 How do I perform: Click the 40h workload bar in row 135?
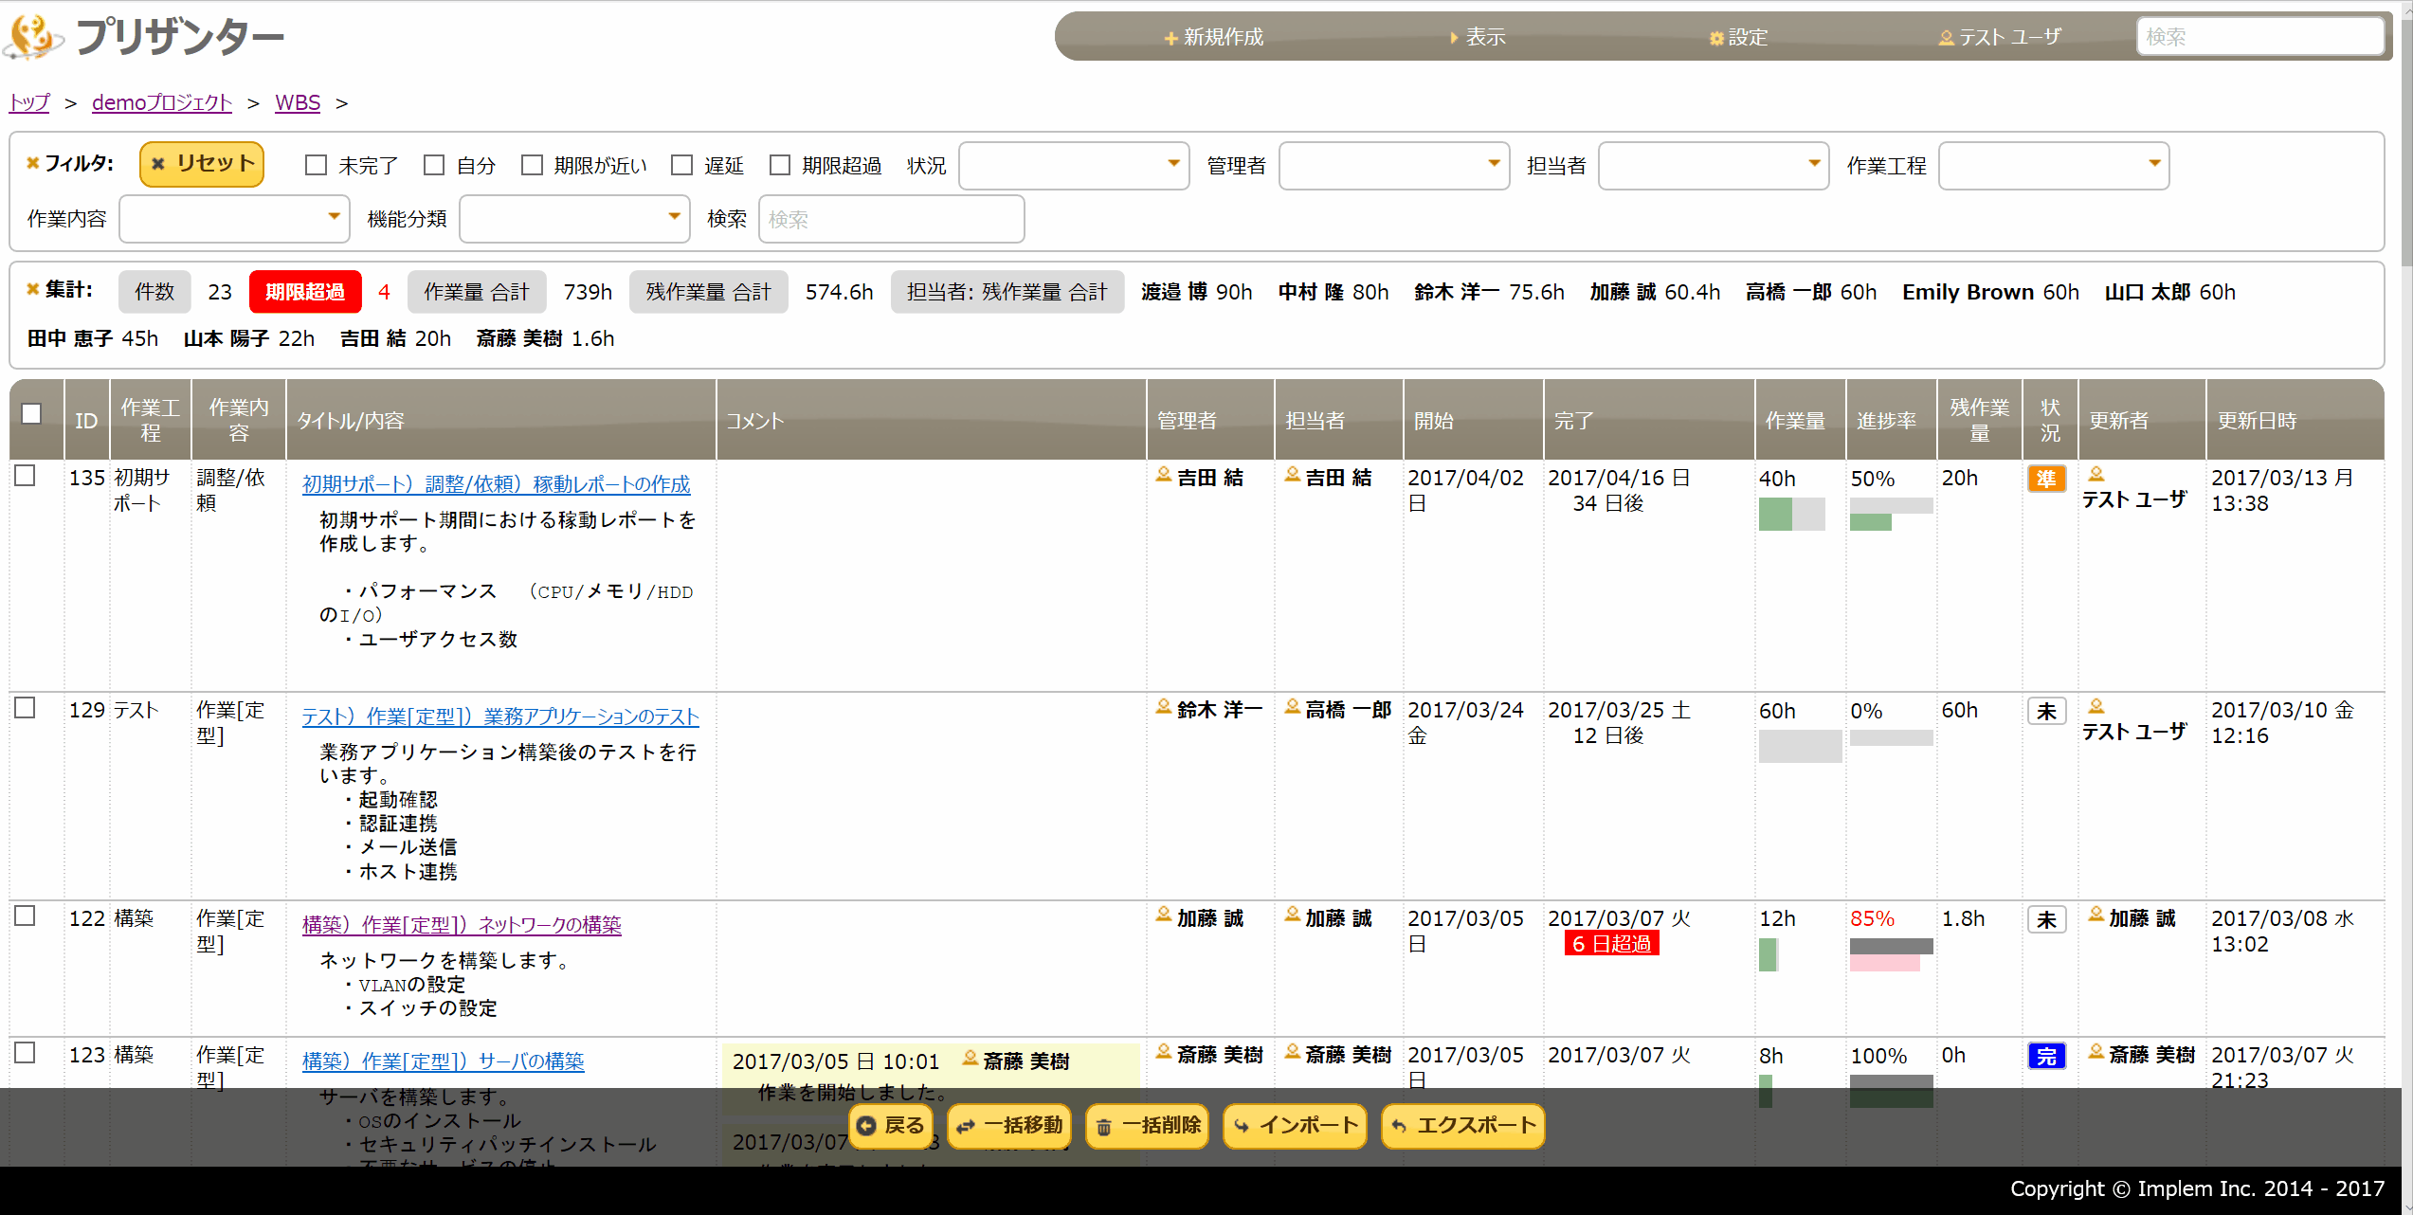point(1791,514)
